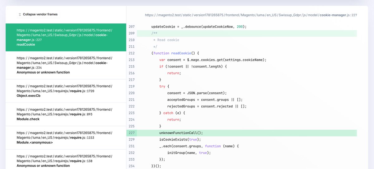Screen dimensions: 374x169
Task: Click line number 227 in the gutter
Action: [x=132, y=133]
